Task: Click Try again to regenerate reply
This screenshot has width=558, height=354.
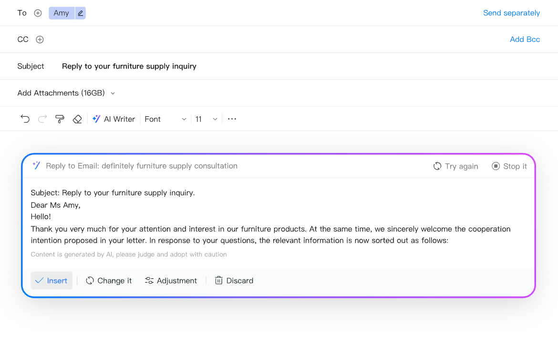Action: tap(455, 166)
